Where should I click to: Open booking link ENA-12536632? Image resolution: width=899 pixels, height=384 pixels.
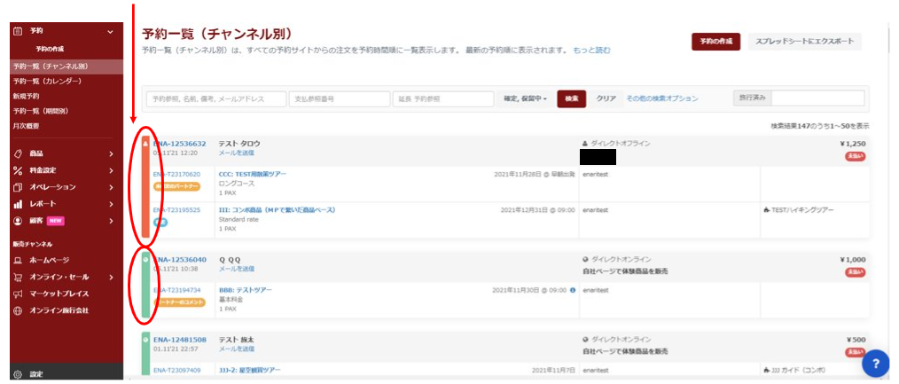click(x=180, y=143)
